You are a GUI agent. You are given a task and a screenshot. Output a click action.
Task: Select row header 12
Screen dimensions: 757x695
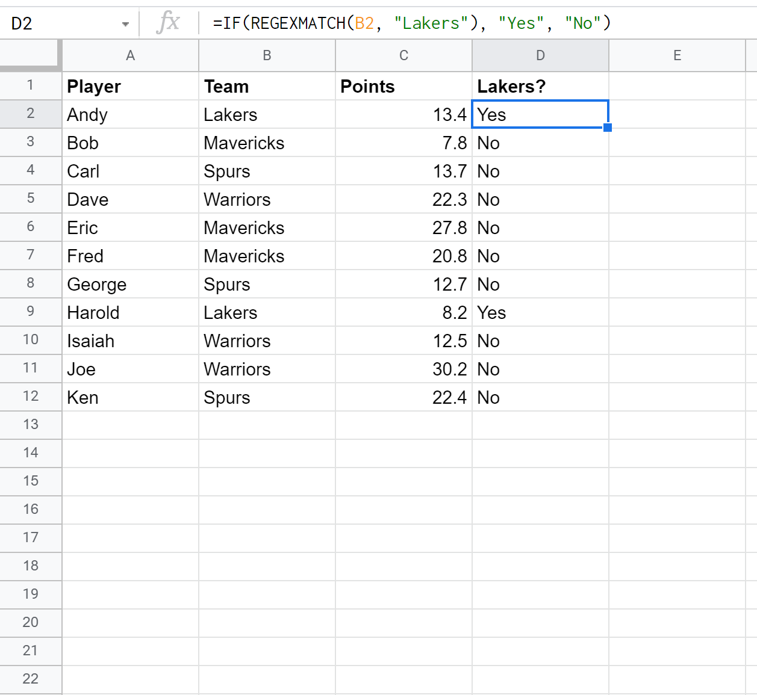point(31,397)
